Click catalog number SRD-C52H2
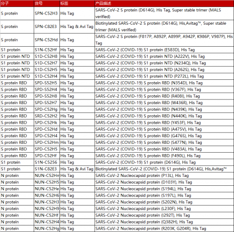 pos(46,116)
